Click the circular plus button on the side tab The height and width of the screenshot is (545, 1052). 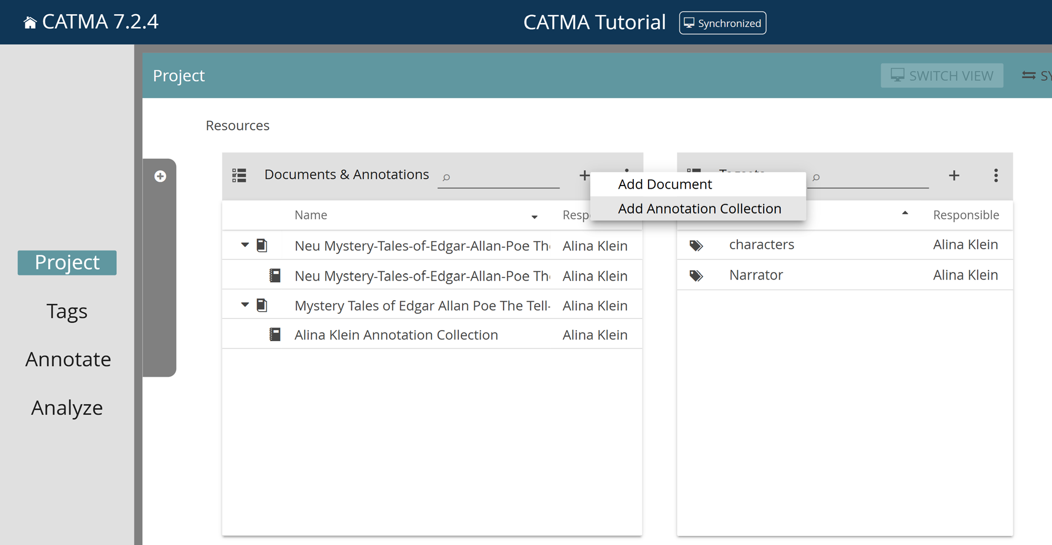click(x=160, y=176)
